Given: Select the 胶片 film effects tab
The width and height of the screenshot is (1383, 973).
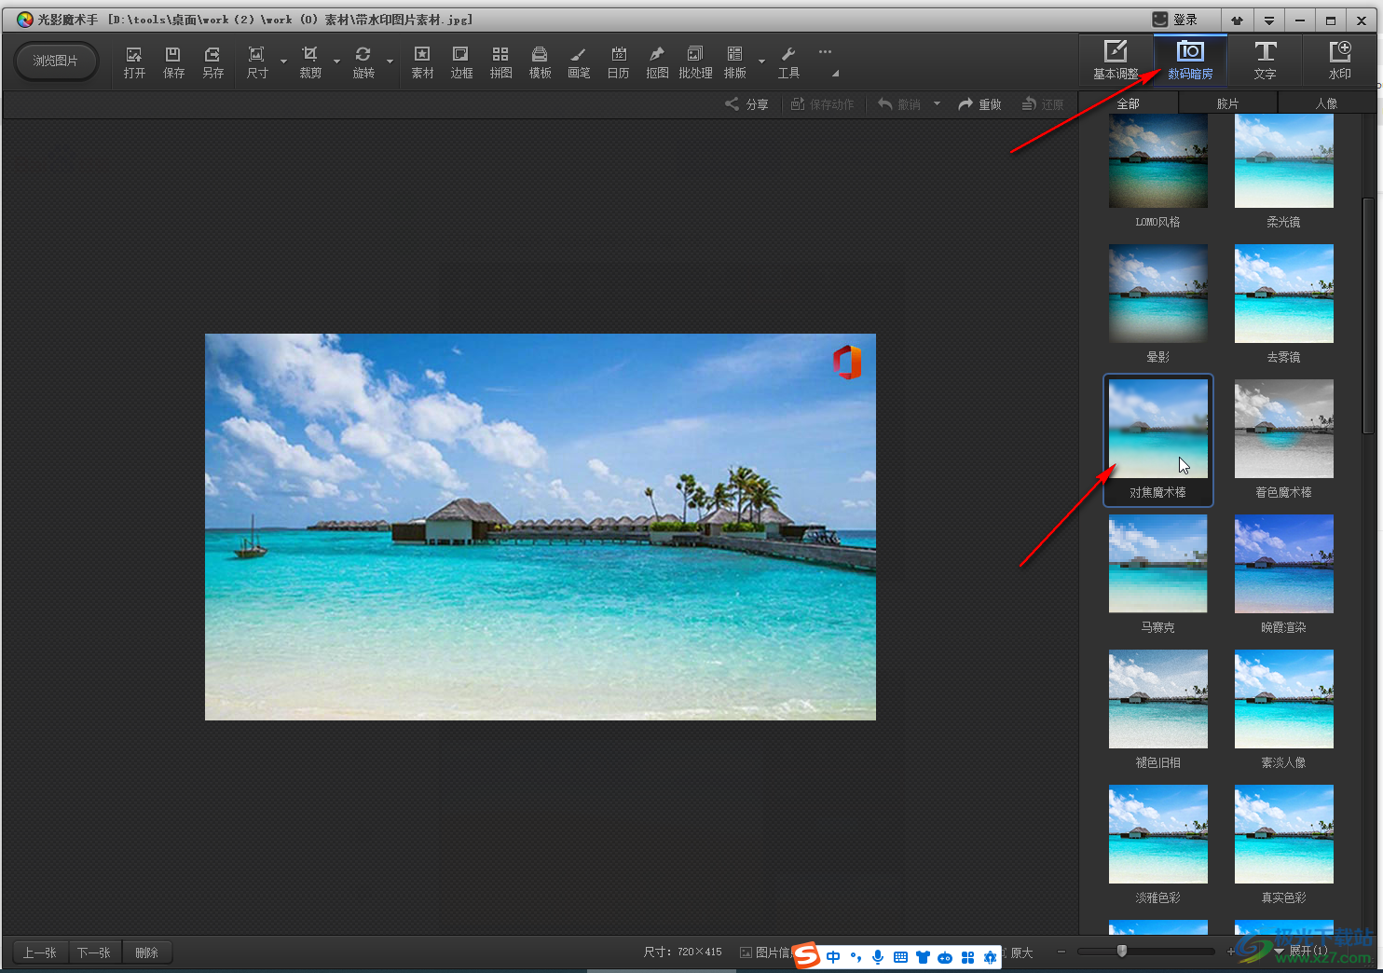Looking at the screenshot, I should (1227, 103).
